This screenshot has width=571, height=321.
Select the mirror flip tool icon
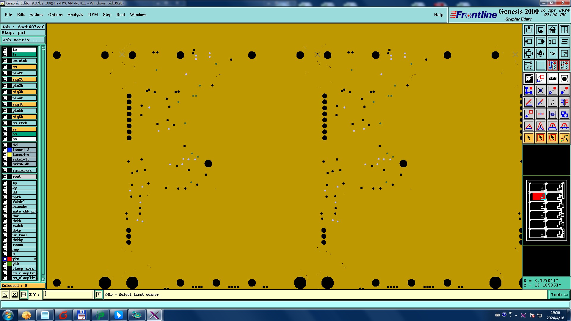coord(564,103)
